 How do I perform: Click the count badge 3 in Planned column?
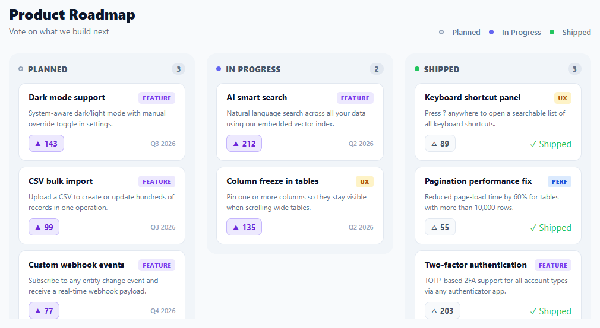(x=178, y=69)
